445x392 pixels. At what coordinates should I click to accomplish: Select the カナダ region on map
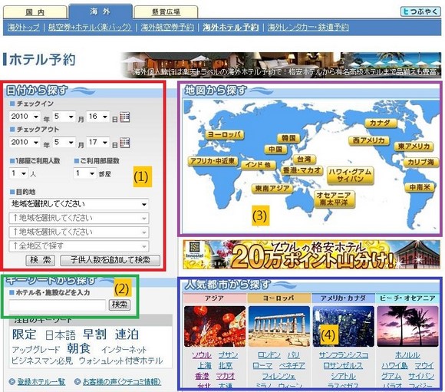[381, 123]
